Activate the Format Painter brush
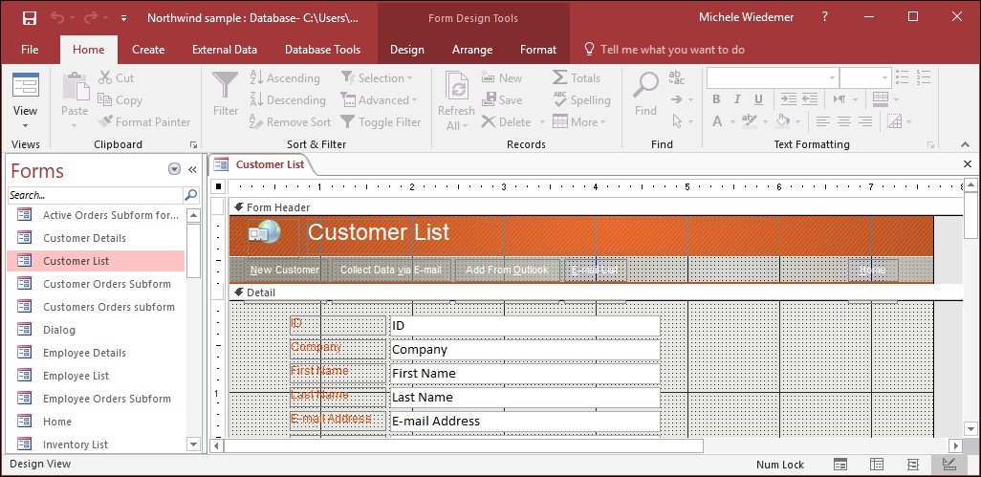 144,122
